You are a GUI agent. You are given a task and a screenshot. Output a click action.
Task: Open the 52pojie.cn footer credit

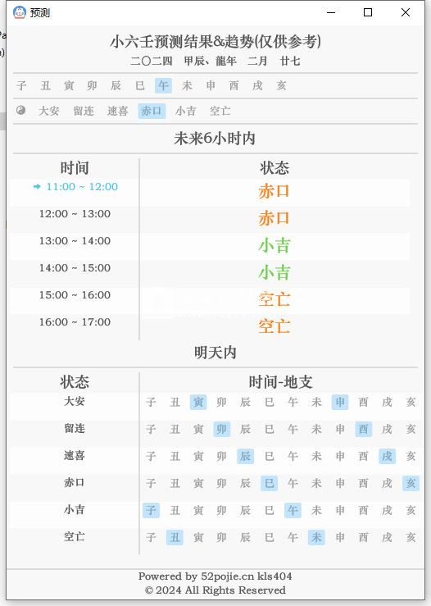click(x=215, y=576)
